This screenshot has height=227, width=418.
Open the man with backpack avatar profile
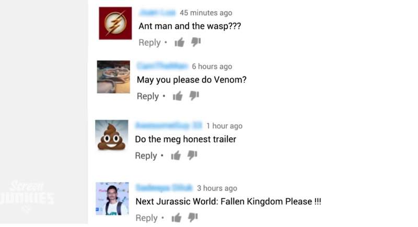(x=112, y=198)
